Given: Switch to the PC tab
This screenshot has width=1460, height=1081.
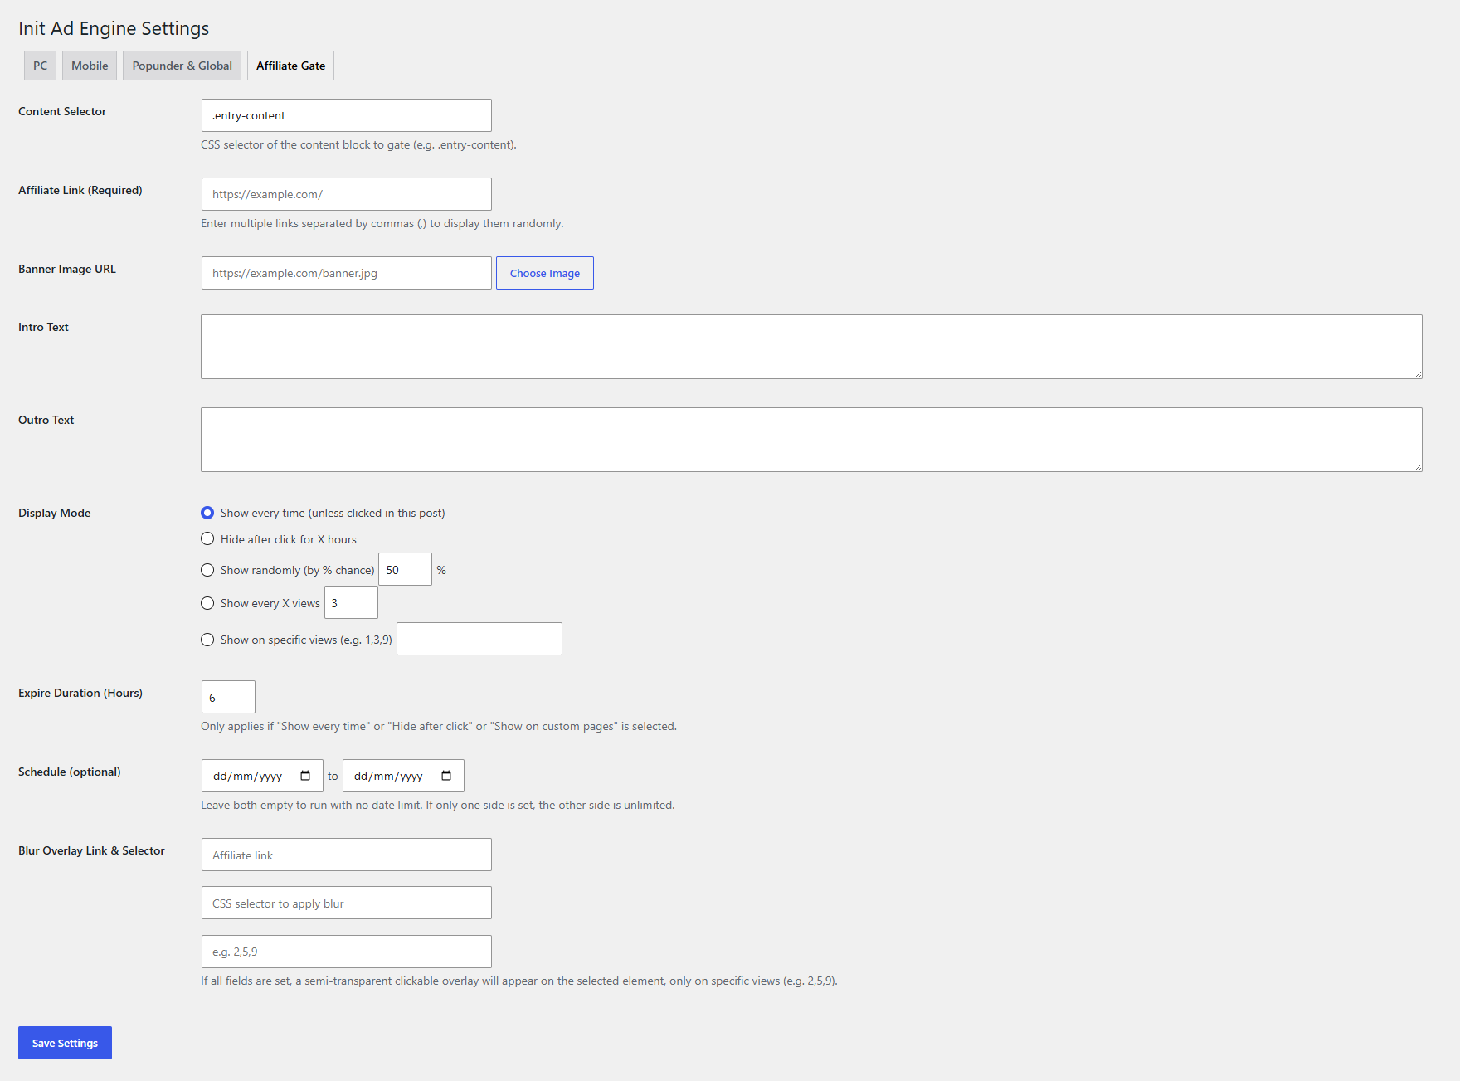Looking at the screenshot, I should (x=40, y=66).
